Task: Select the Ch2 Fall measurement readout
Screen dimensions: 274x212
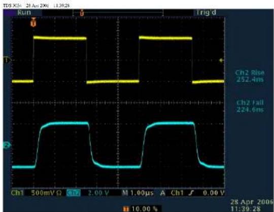Action: pyautogui.click(x=250, y=106)
